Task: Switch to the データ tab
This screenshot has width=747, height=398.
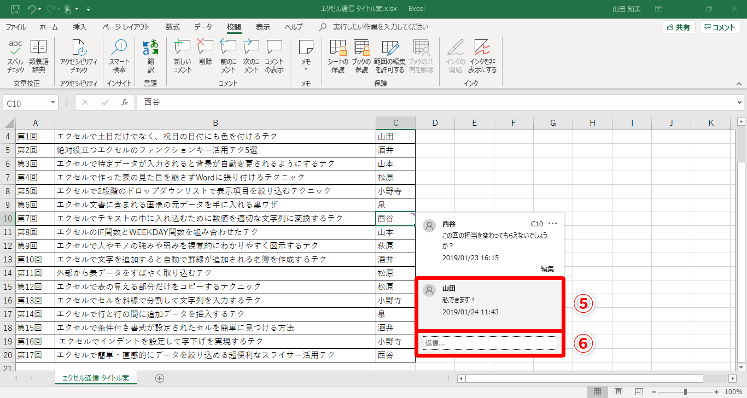Action: pyautogui.click(x=203, y=27)
